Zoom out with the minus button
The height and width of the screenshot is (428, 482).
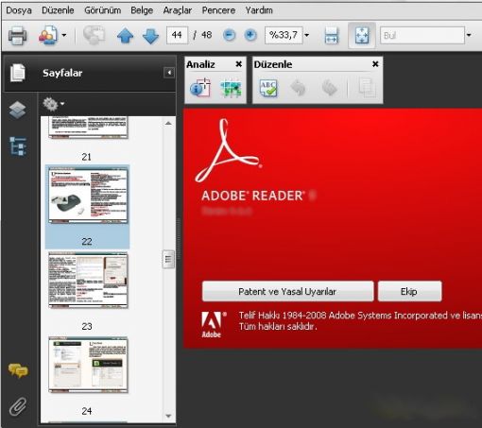229,35
